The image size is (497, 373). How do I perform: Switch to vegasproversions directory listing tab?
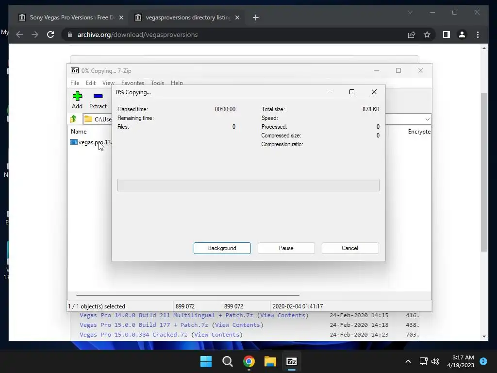click(x=187, y=17)
